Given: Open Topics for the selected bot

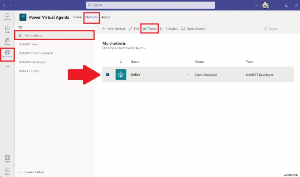Looking at the screenshot, I should point(150,29).
